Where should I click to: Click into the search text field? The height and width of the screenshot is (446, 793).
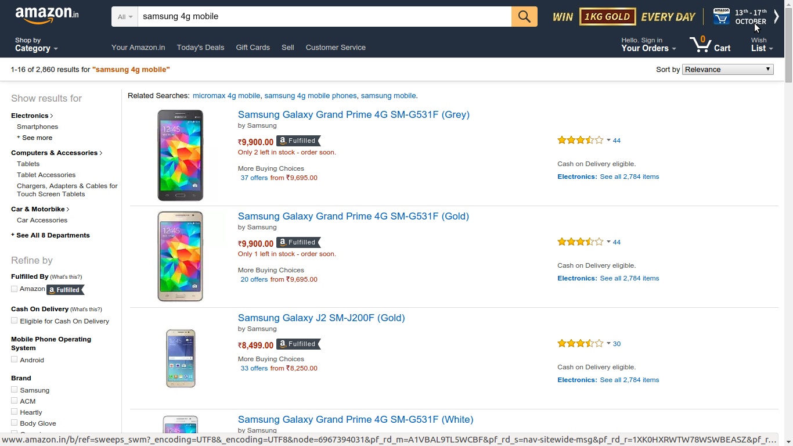[x=324, y=17]
